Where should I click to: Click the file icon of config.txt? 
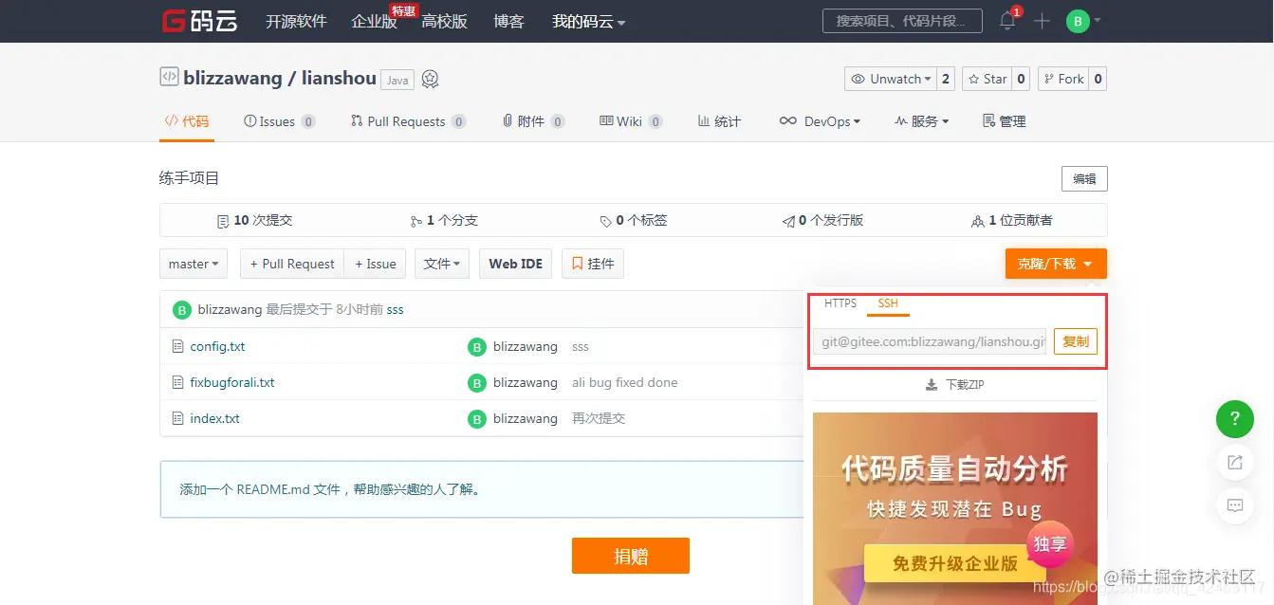(x=177, y=346)
